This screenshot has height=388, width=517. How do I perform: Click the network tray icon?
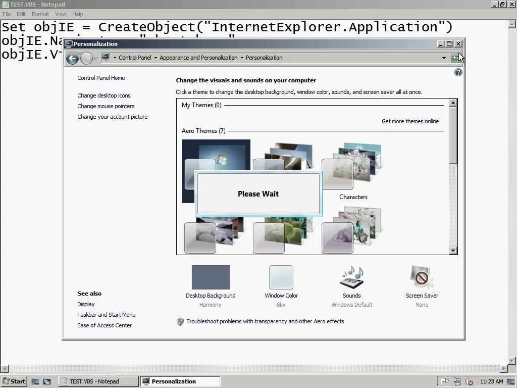coord(456,381)
